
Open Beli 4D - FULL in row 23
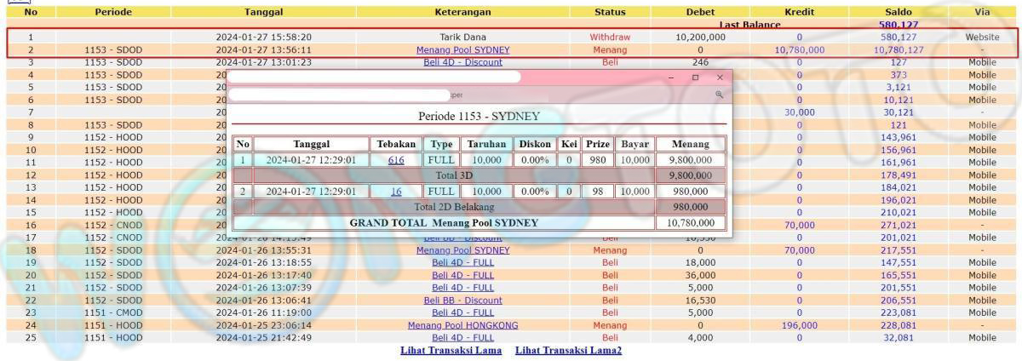pos(462,312)
